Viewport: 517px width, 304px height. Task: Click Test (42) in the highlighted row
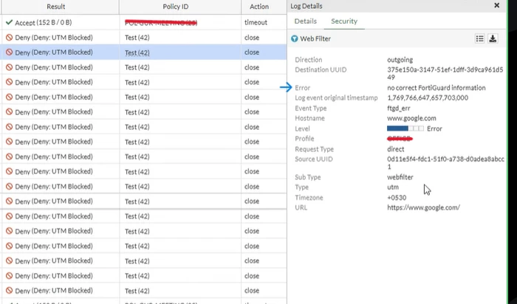point(137,52)
